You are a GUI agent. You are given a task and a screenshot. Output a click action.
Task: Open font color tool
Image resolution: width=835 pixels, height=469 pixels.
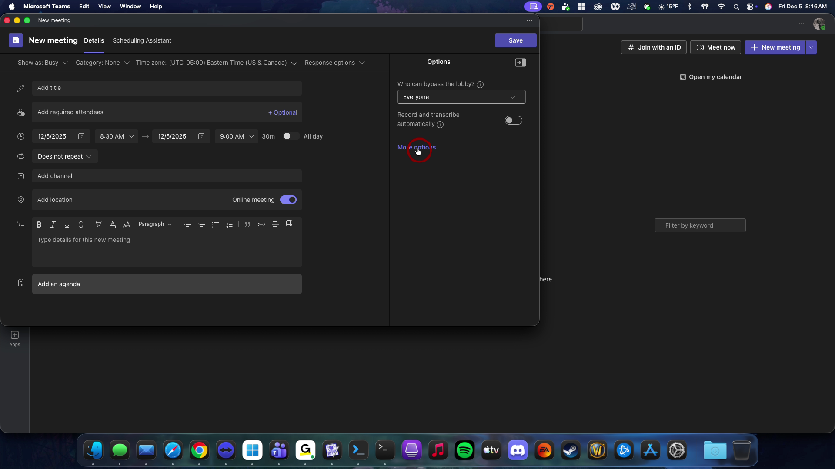pyautogui.click(x=113, y=225)
